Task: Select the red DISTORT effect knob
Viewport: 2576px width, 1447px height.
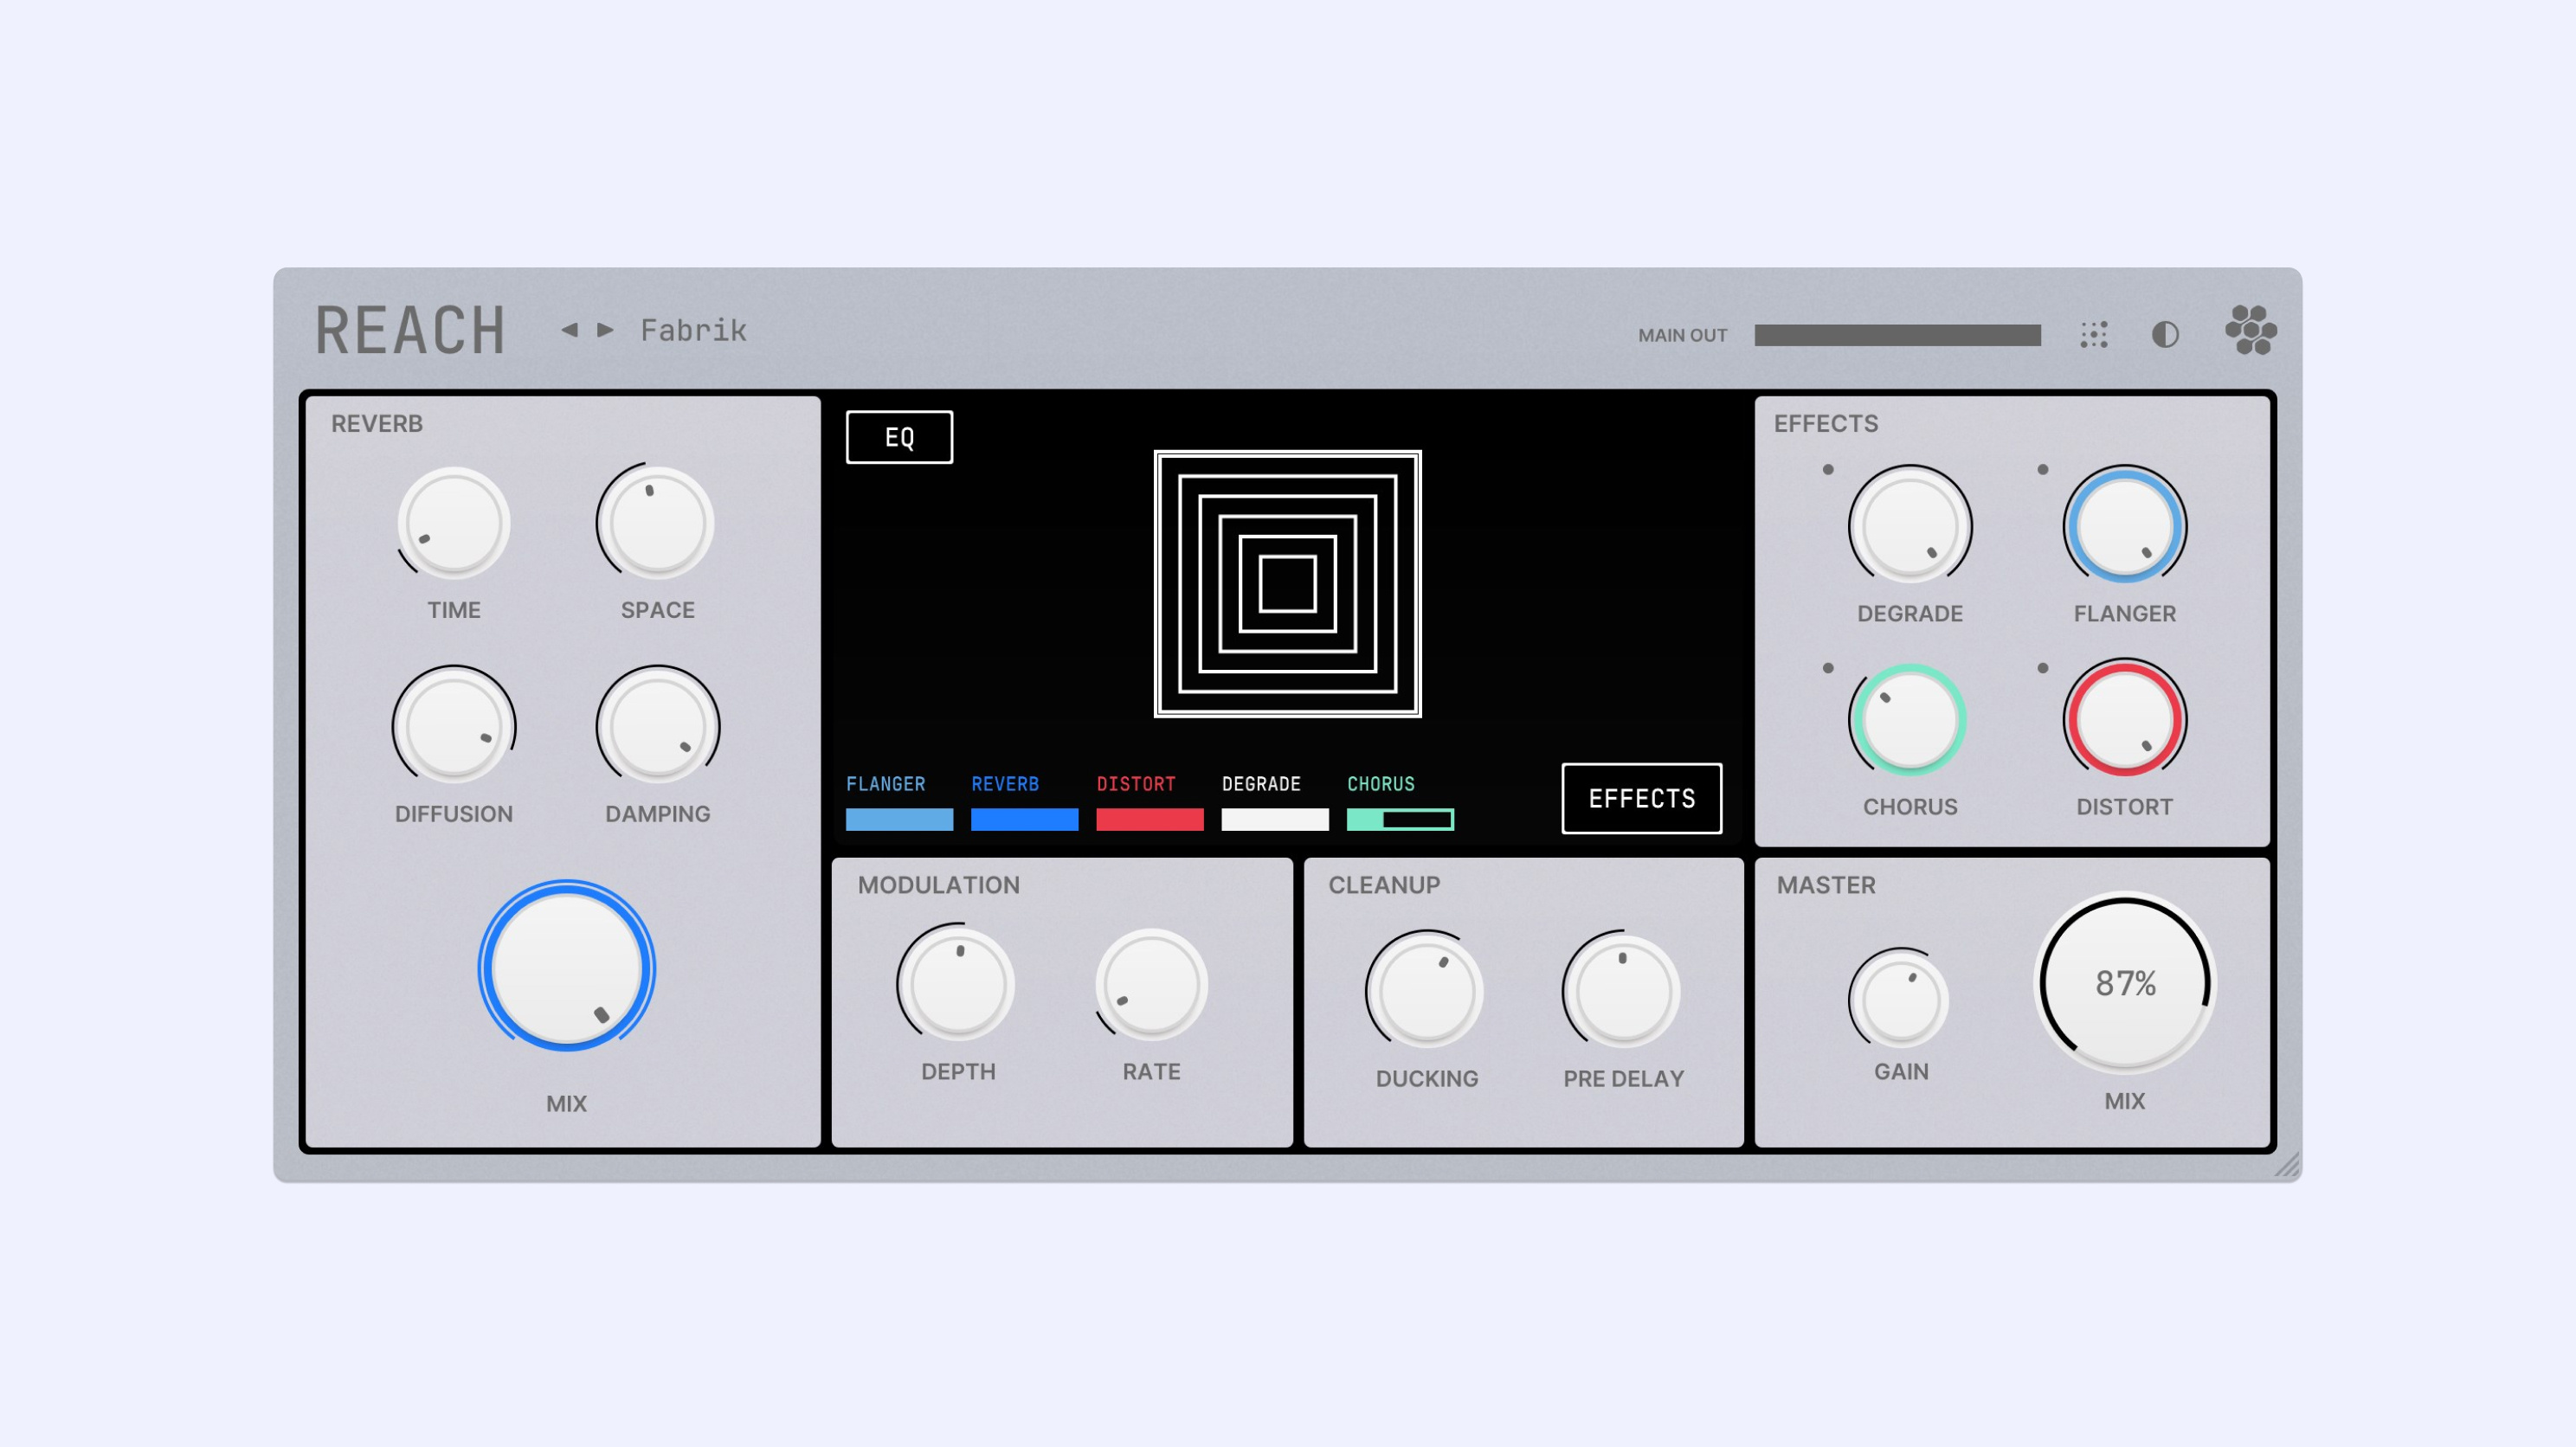Action: click(2124, 719)
